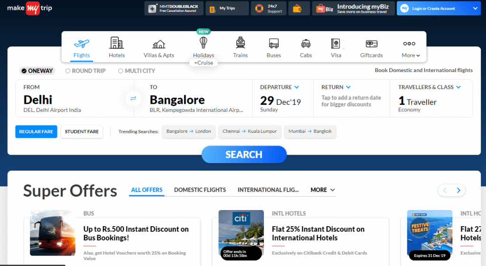Click the 'Super Offers' heading

(x=70, y=191)
